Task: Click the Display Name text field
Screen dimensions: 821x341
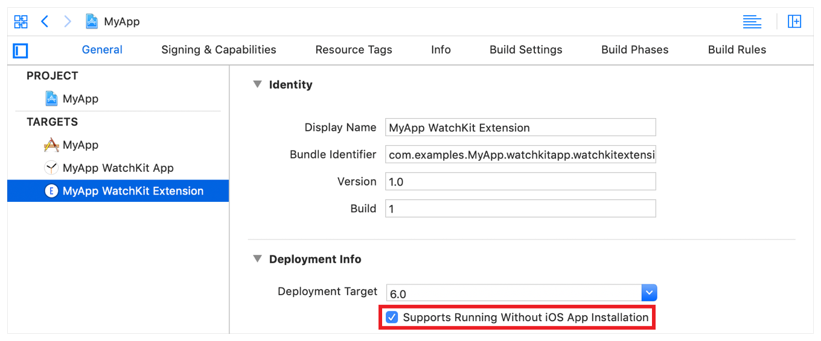Action: [x=520, y=128]
